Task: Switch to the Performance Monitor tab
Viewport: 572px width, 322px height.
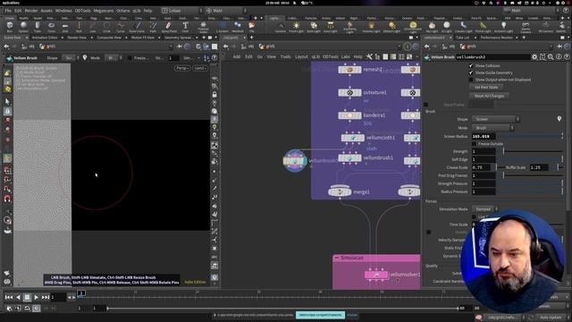Action: [x=497, y=38]
